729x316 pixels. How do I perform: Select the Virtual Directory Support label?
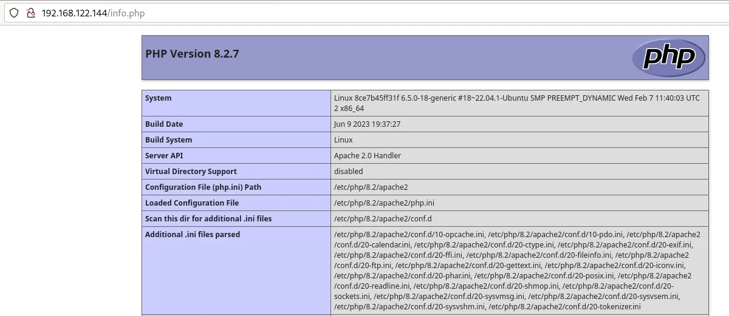191,172
